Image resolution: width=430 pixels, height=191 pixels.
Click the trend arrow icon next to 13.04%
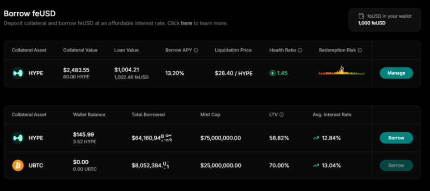pyautogui.click(x=316, y=166)
